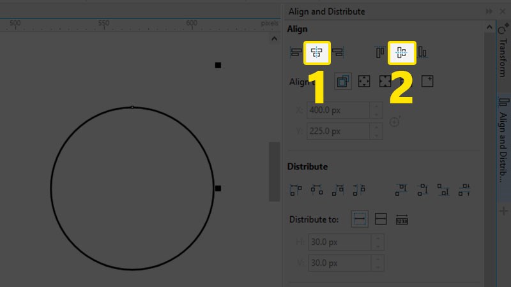
Task: Increase the X value with up arrow
Action: (376, 107)
